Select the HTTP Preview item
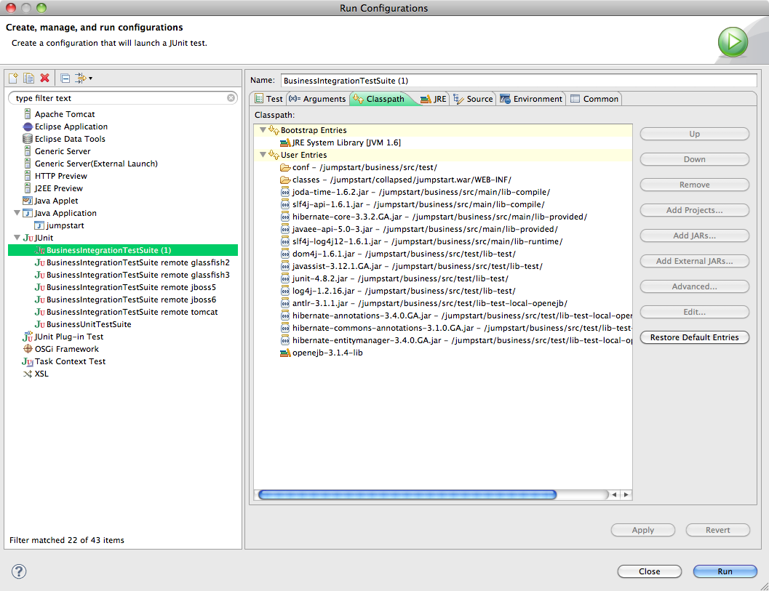The width and height of the screenshot is (769, 591). point(61,176)
